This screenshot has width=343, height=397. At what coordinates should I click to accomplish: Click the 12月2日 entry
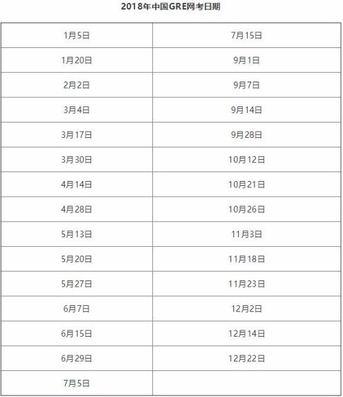tap(247, 309)
